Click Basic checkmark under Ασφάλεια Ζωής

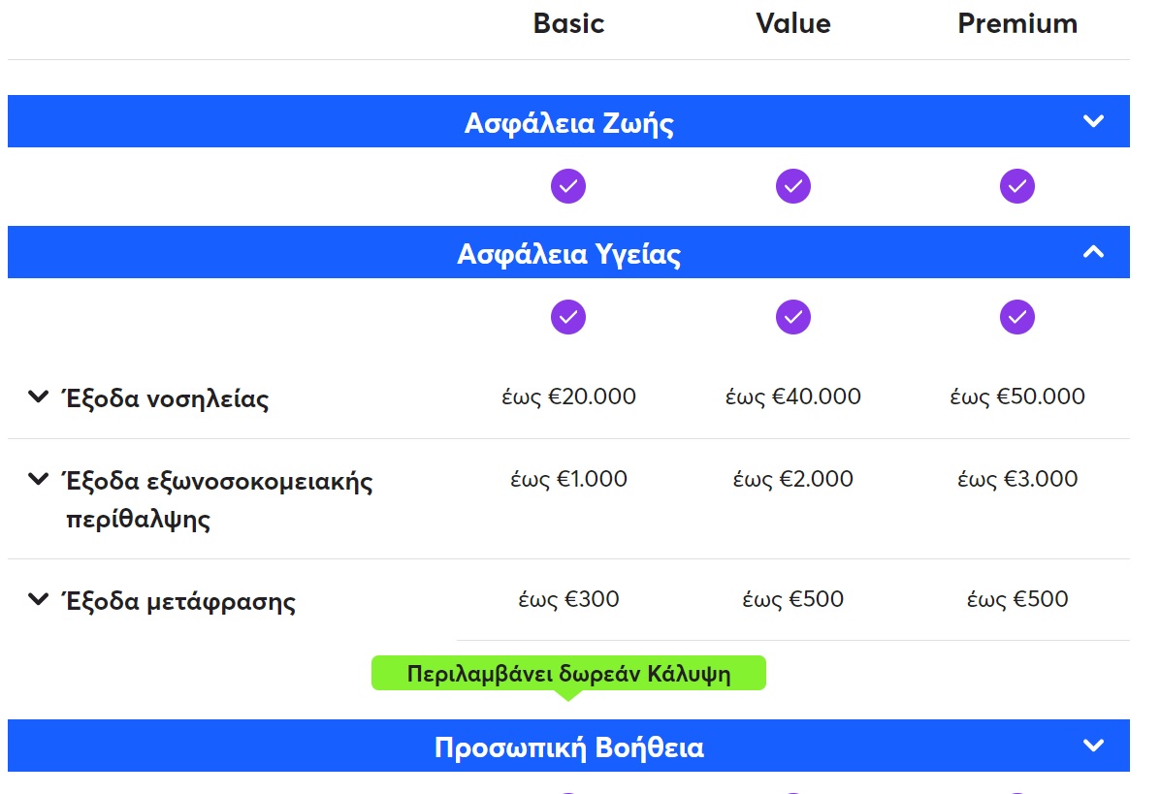click(x=568, y=186)
